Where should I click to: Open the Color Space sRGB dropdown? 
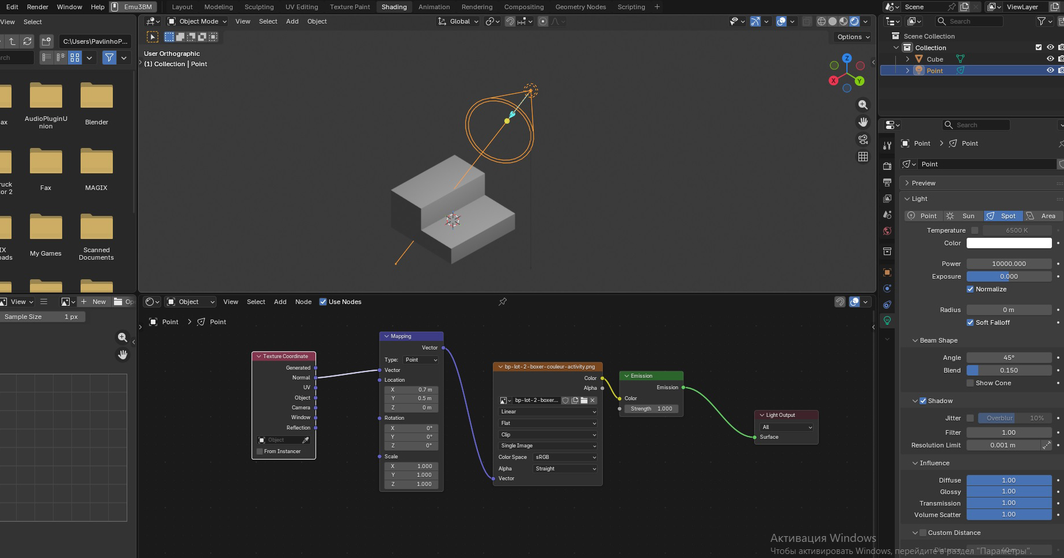click(565, 457)
